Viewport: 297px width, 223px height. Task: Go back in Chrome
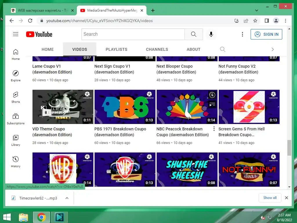pos(12,21)
